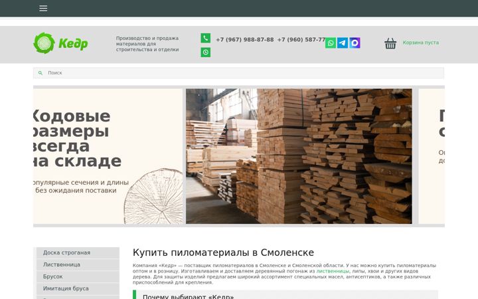This screenshot has width=478, height=299.
Task: Click banner subtitle 'без ожидания поставки'
Action: pos(76,191)
